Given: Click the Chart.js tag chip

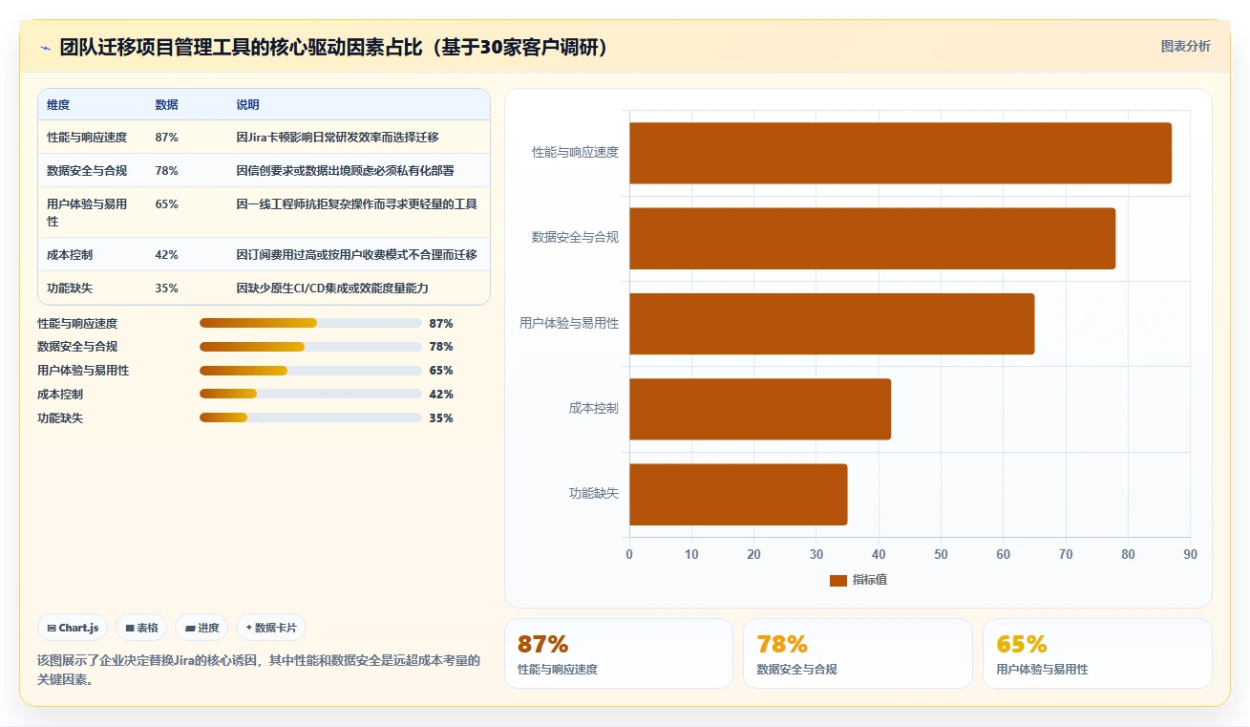Looking at the screenshot, I should (x=73, y=628).
